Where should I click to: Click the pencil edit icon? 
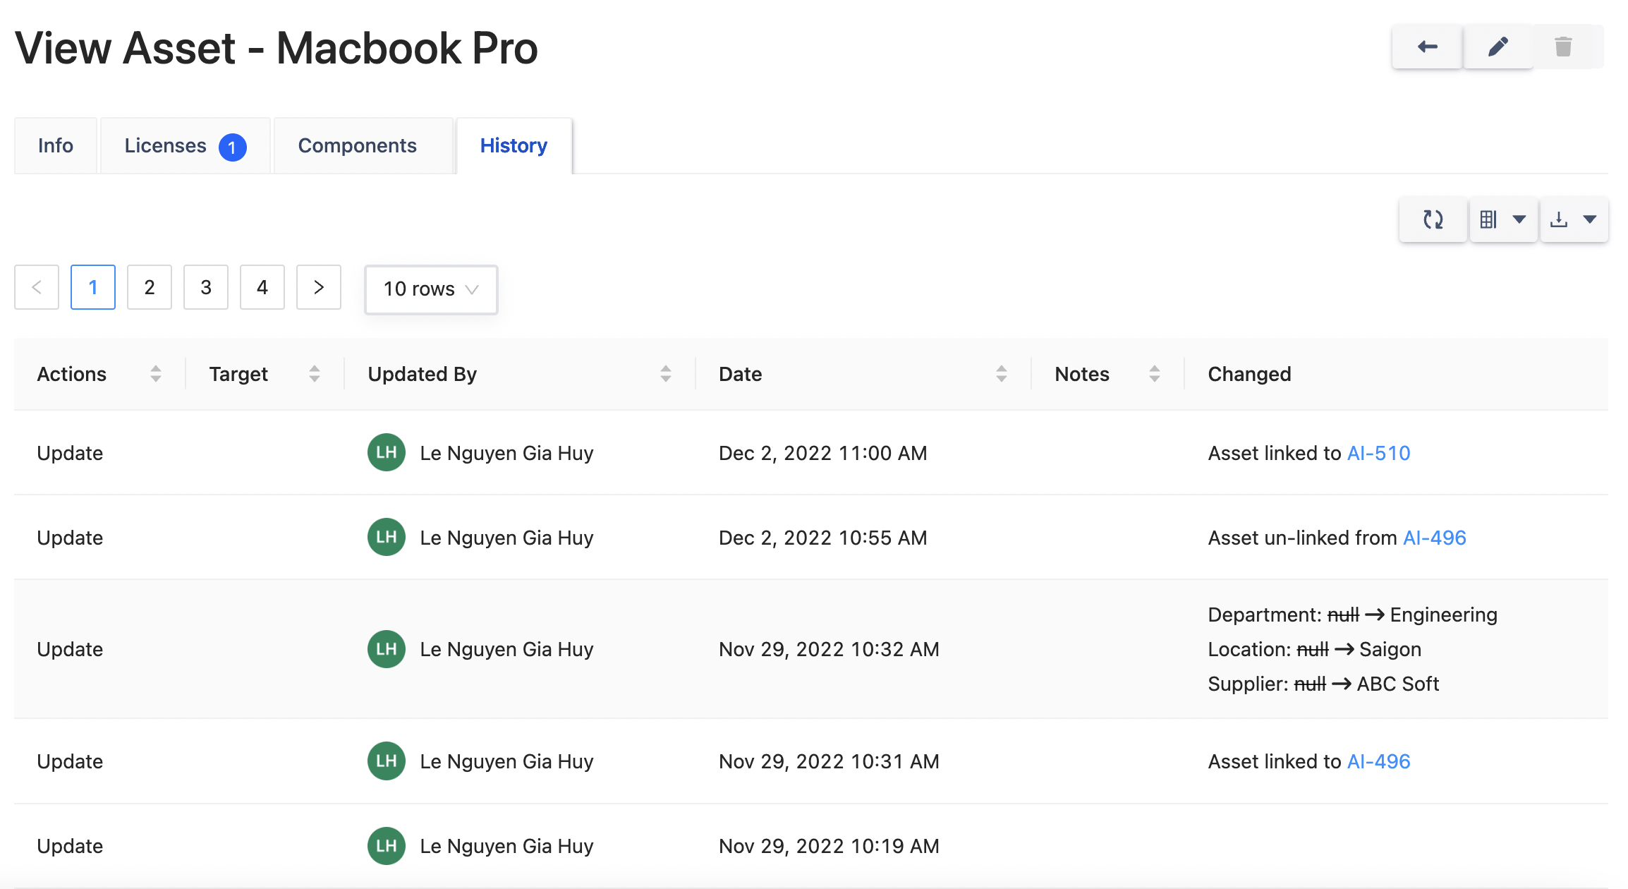(1498, 47)
